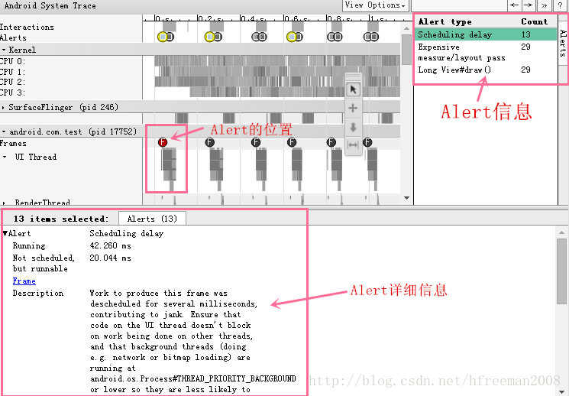Select Expensive measure/layout pass alert row
The image size is (569, 396).
[x=486, y=52]
